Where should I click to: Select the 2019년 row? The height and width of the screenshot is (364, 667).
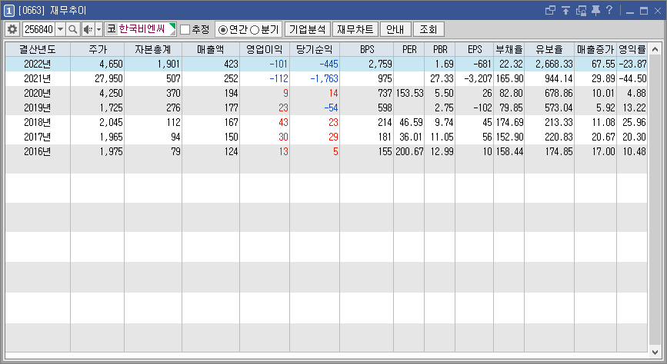(326, 108)
